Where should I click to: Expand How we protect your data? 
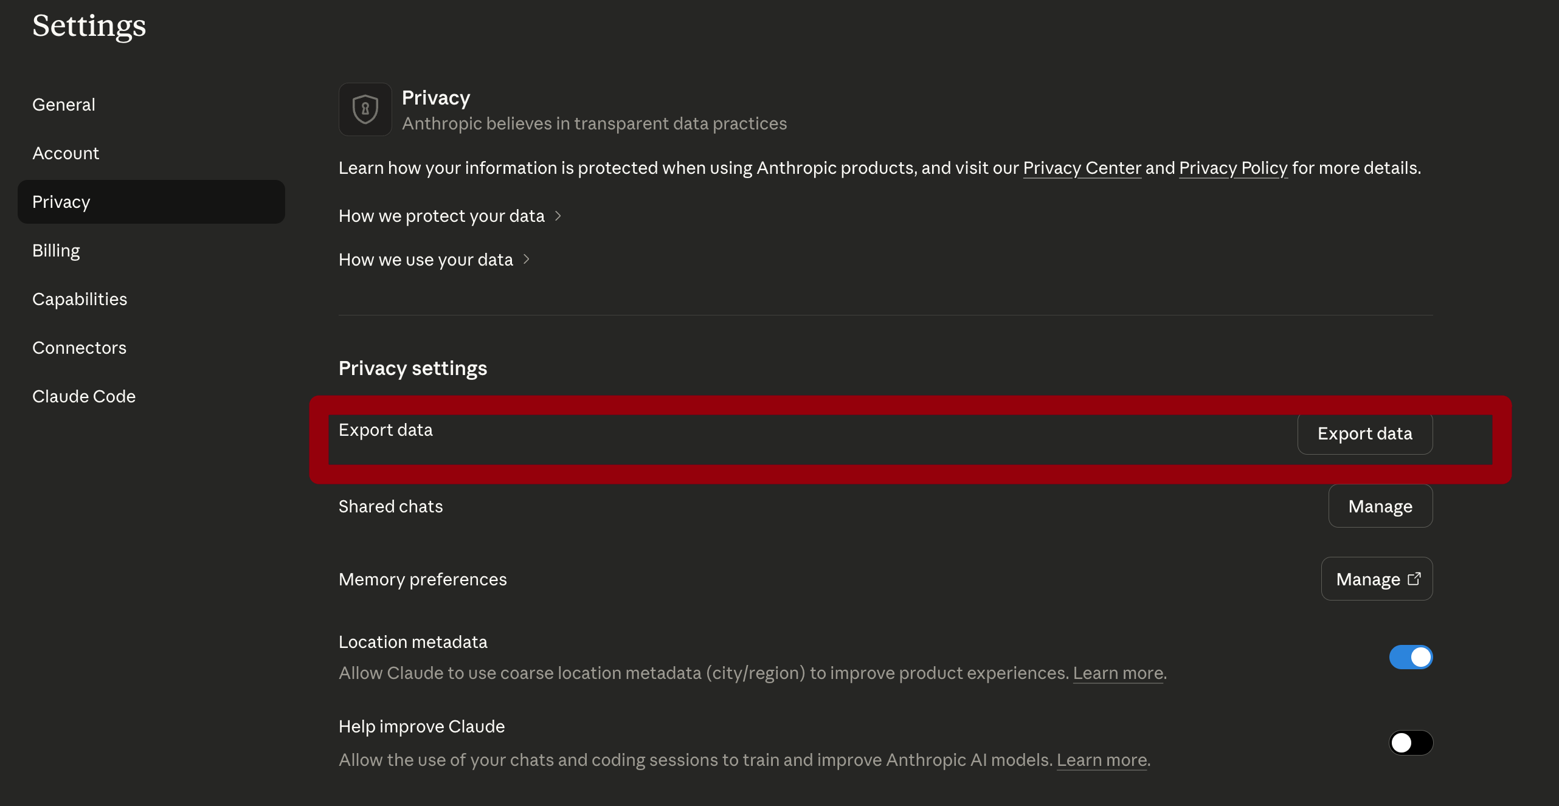[x=449, y=216]
